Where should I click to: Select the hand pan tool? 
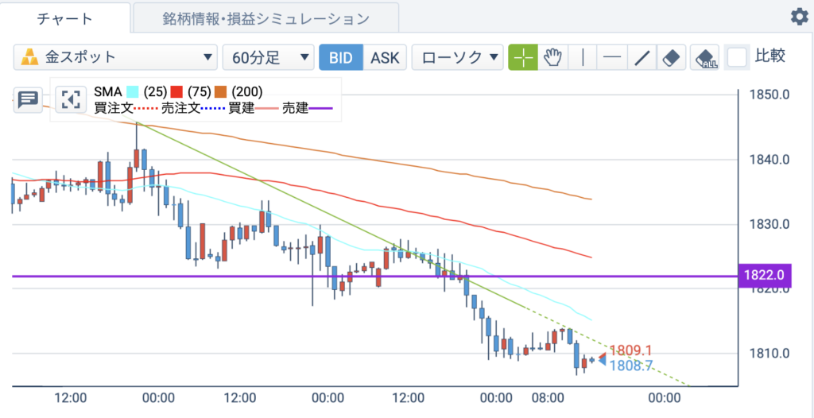(x=553, y=57)
